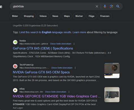134x110 pixels.
Task: Click the eBay site favicon
Action: (x=15, y=90)
